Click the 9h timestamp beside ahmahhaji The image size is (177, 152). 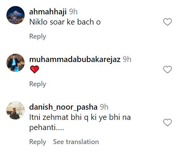(x=73, y=12)
